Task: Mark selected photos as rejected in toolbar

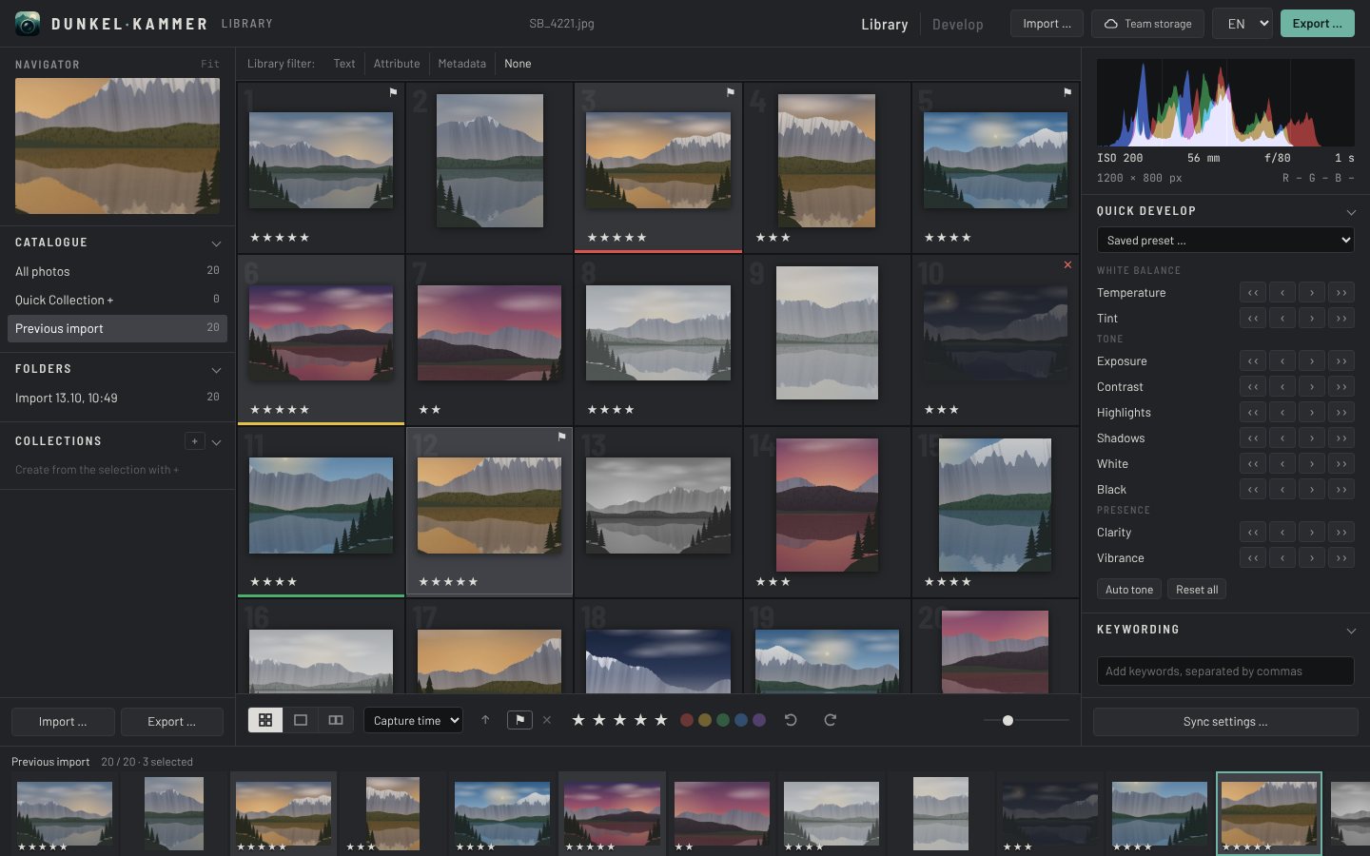Action: [547, 720]
